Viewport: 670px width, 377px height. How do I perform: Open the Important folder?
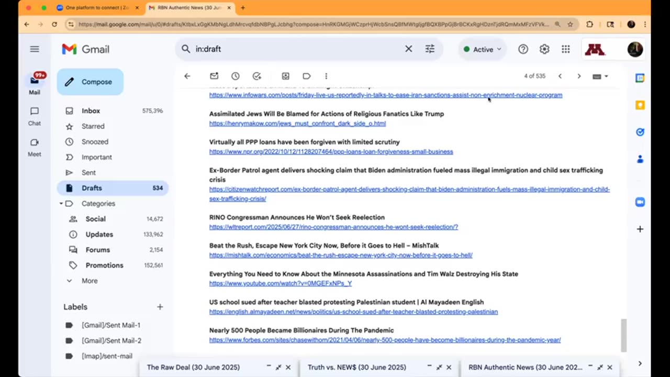[113, 157]
